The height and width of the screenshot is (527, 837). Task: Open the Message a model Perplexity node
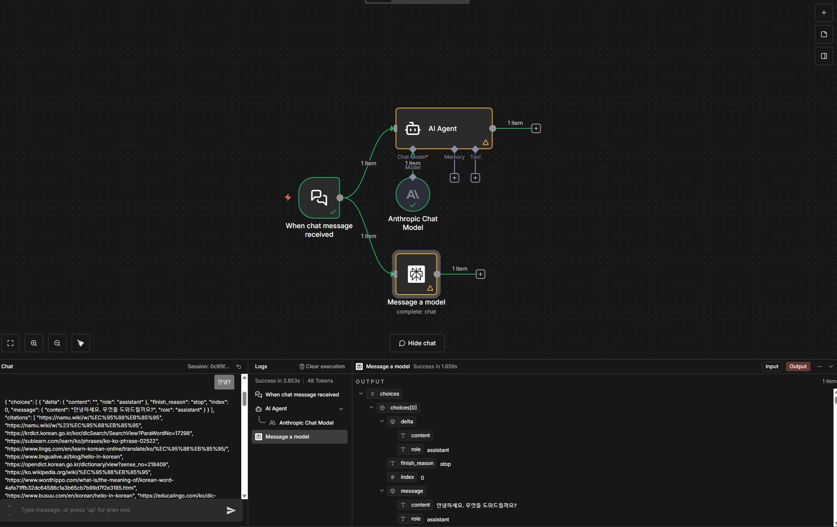[x=416, y=274]
